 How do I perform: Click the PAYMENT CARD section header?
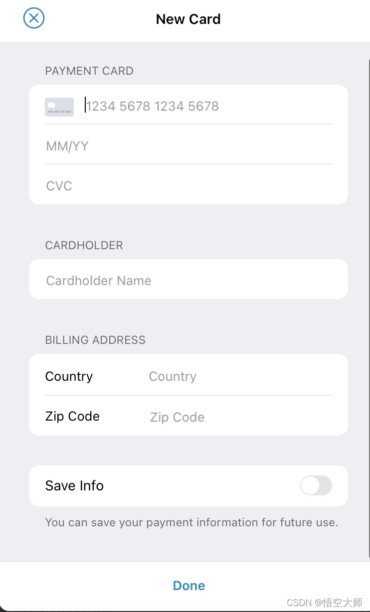click(x=89, y=71)
